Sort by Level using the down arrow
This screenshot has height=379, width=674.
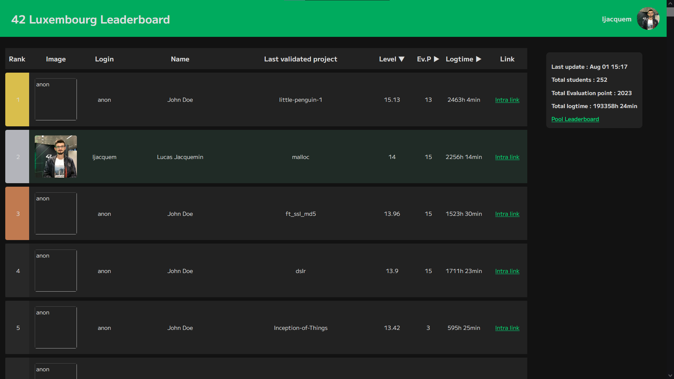click(x=402, y=59)
